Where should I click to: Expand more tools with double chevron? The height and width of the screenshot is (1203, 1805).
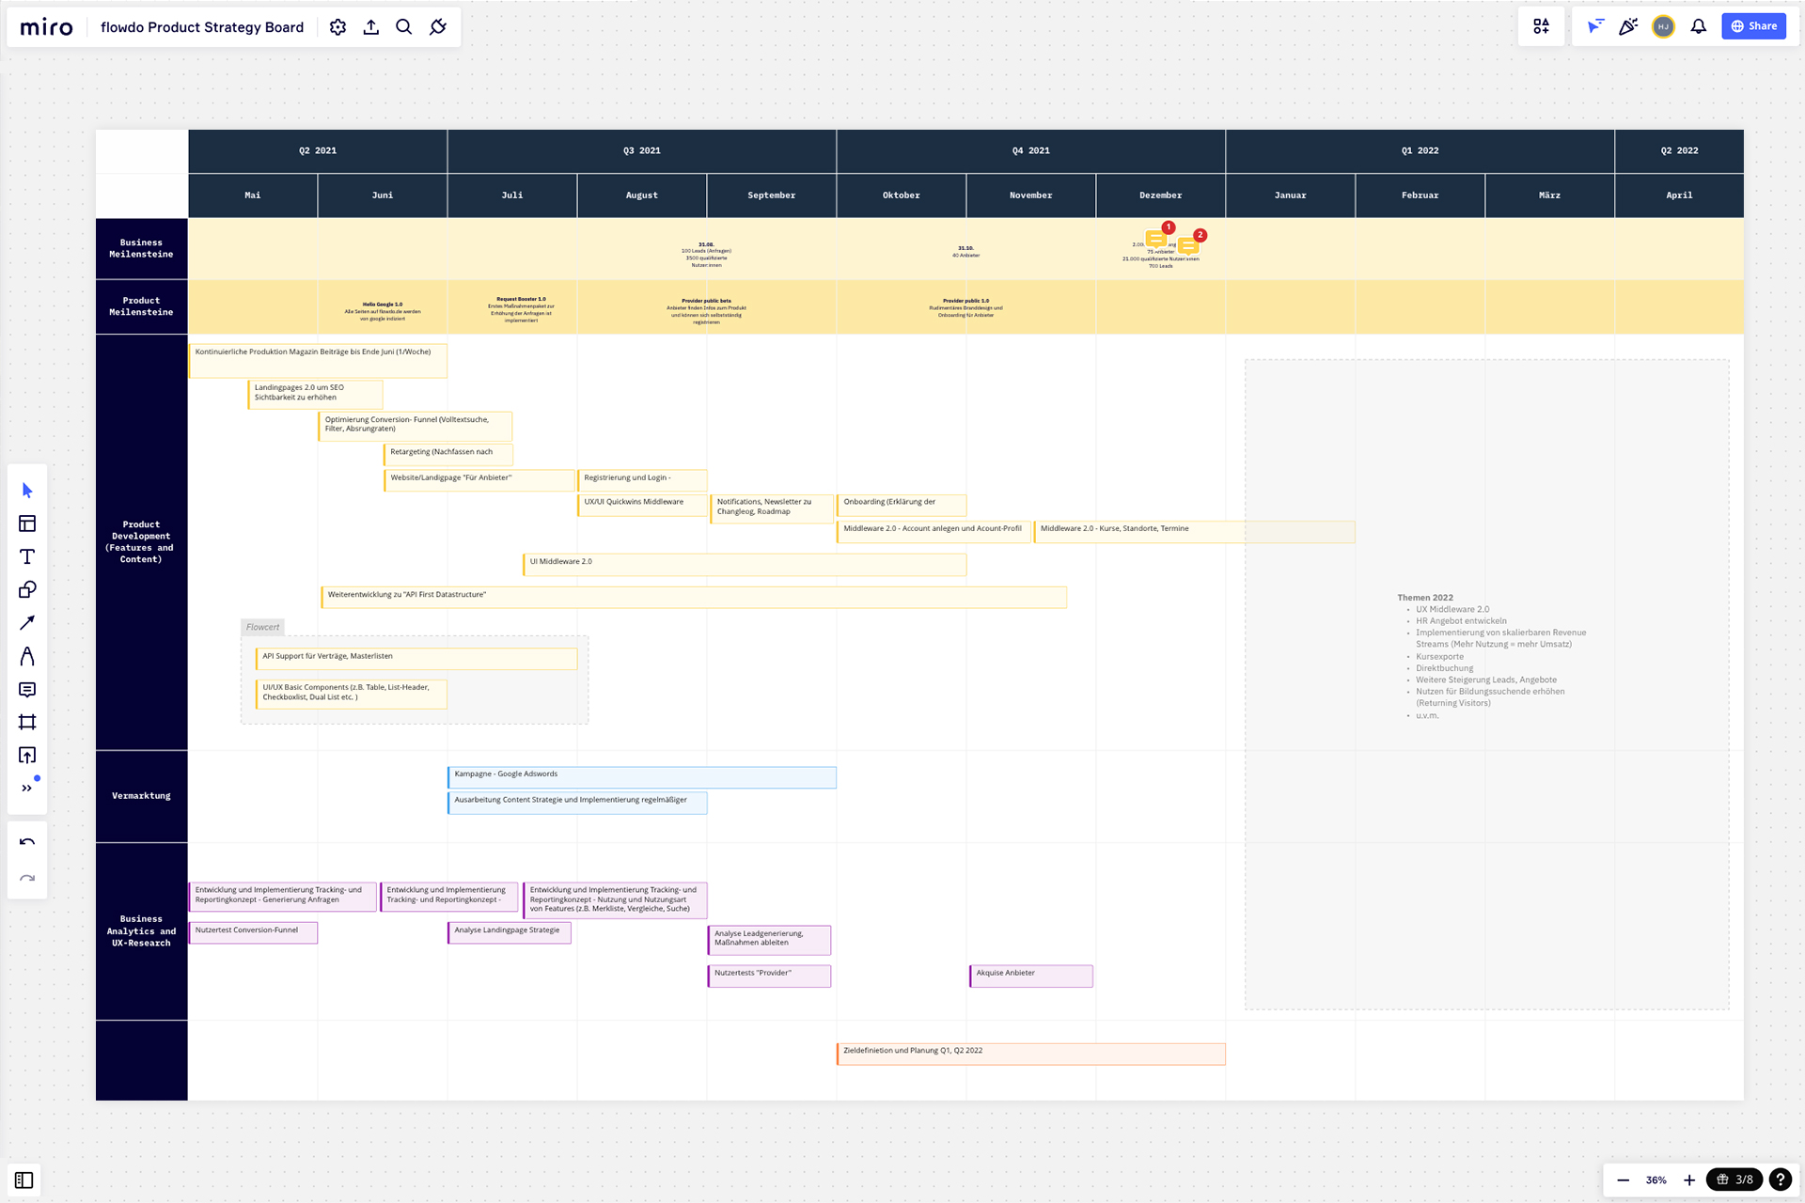click(x=27, y=789)
